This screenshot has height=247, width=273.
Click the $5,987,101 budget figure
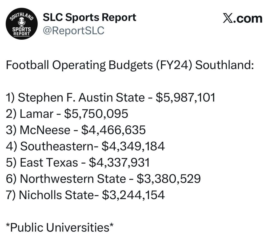tap(186, 97)
